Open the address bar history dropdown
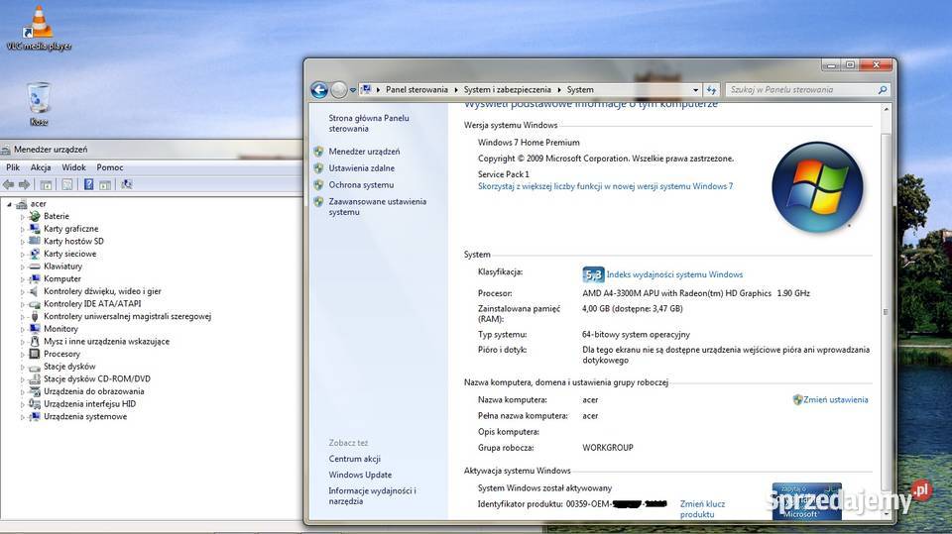This screenshot has width=952, height=534. [696, 90]
